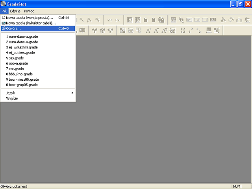The width and height of the screenshot is (252, 189).
Task: Click the increase font size A+ icon
Action: click(x=148, y=30)
